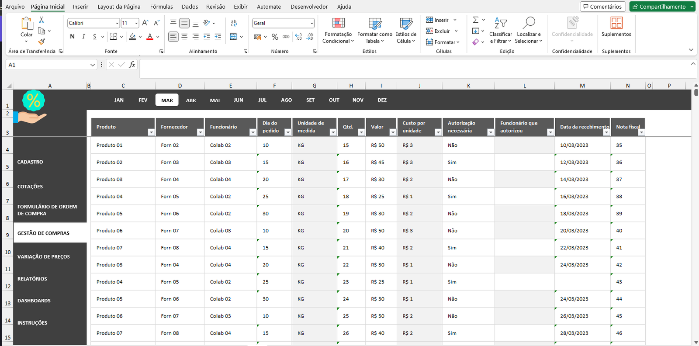This screenshot has height=346, width=699.
Task: Click the percent style icon
Action: (x=275, y=37)
